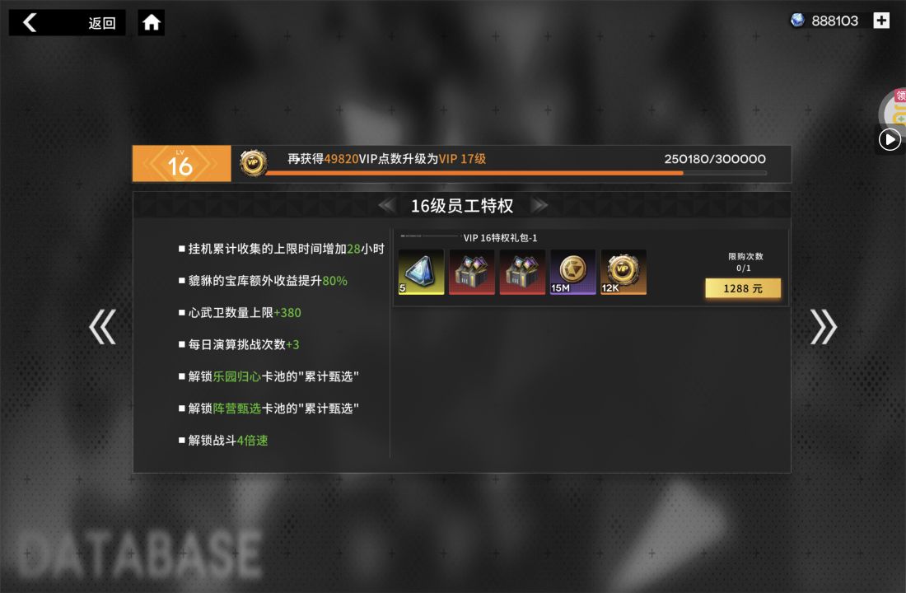This screenshot has width=906, height=593.
Task: Open the play button on side widget
Action: [890, 140]
